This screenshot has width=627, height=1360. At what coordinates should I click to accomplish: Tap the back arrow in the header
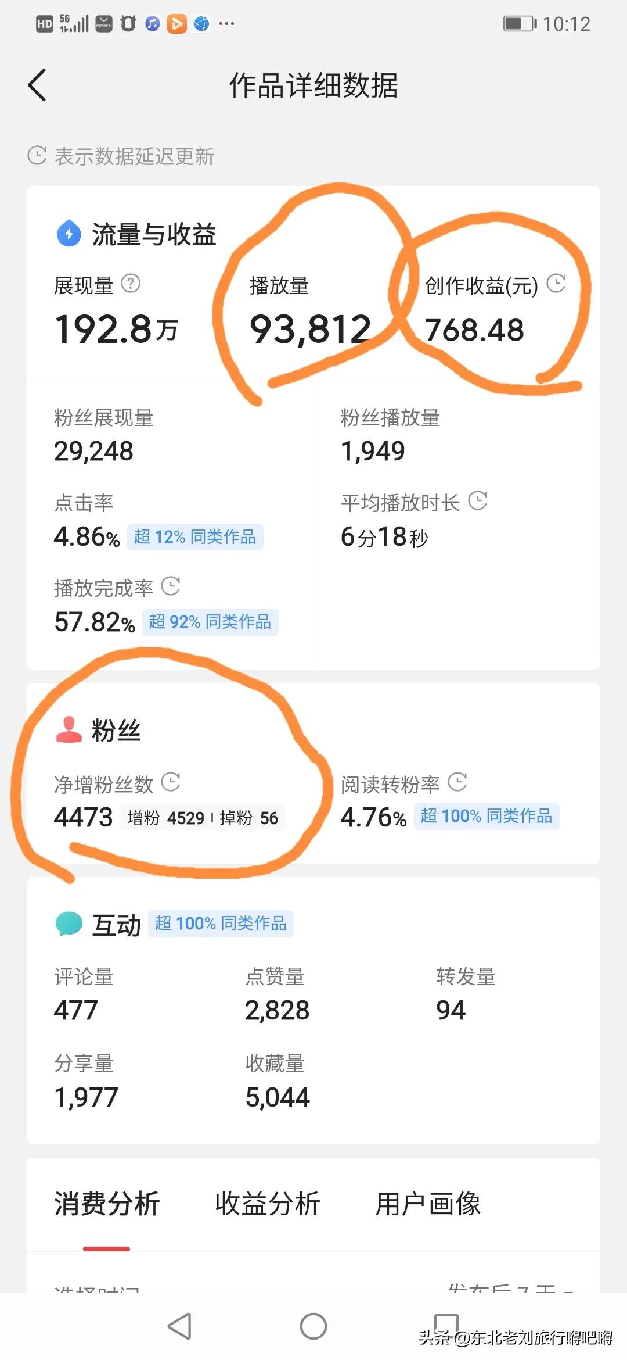(37, 85)
